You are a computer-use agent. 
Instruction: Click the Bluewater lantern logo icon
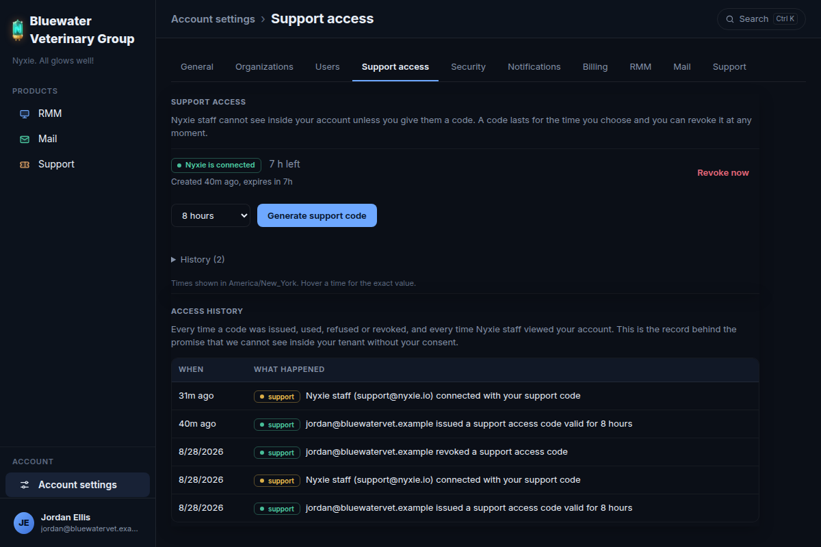[18, 30]
